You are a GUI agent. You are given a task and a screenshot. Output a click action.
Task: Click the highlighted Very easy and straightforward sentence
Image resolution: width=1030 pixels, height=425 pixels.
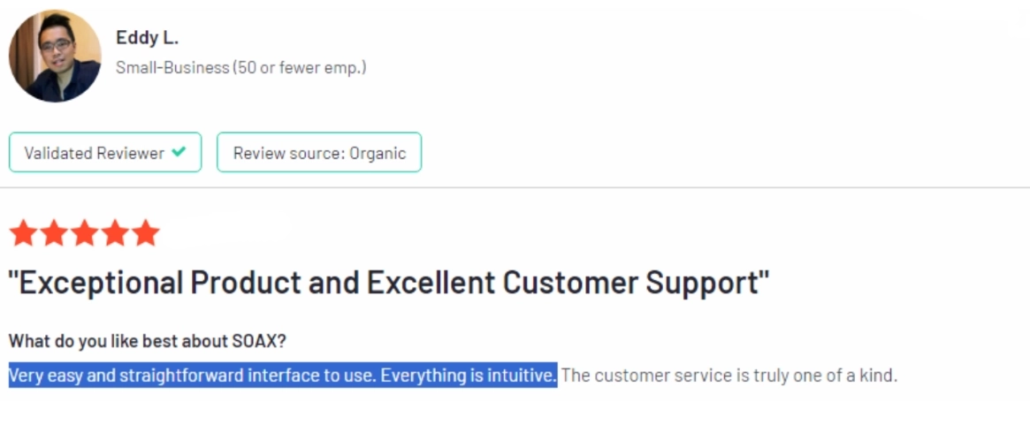[193, 376]
